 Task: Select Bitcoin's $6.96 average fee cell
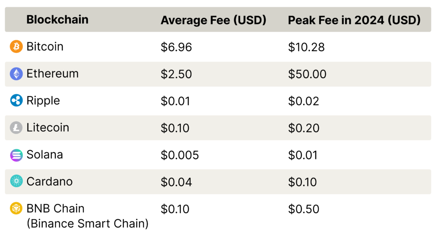176,47
